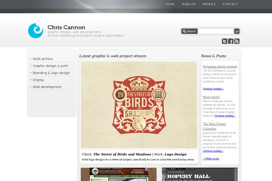
Task: Open the Weblog menu item
Action: click(189, 5)
